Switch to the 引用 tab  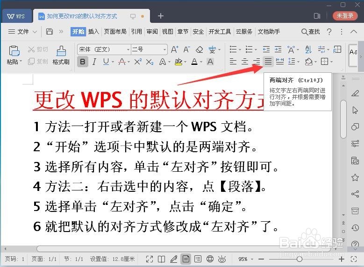tap(136, 32)
